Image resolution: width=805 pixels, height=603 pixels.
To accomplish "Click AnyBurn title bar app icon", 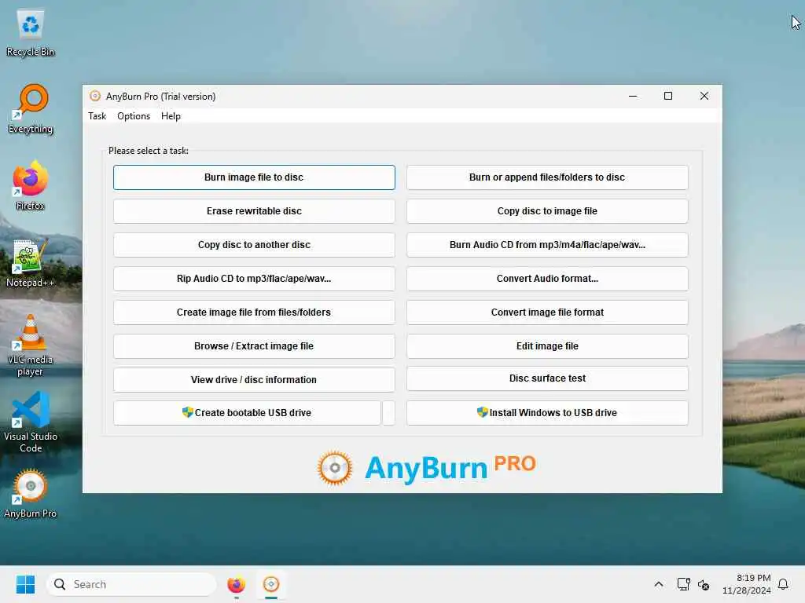I will 95,97.
